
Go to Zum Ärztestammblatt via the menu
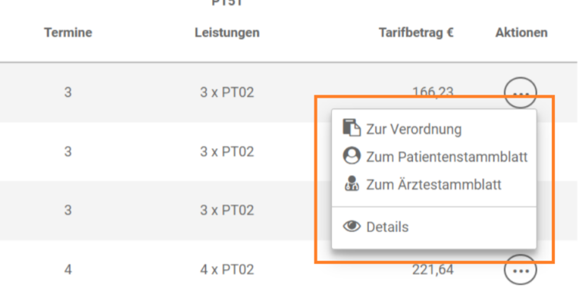434,184
